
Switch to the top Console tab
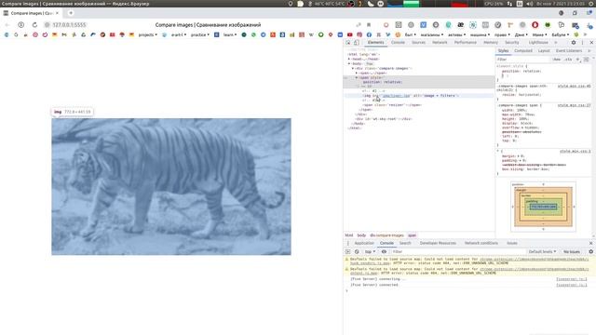point(398,43)
